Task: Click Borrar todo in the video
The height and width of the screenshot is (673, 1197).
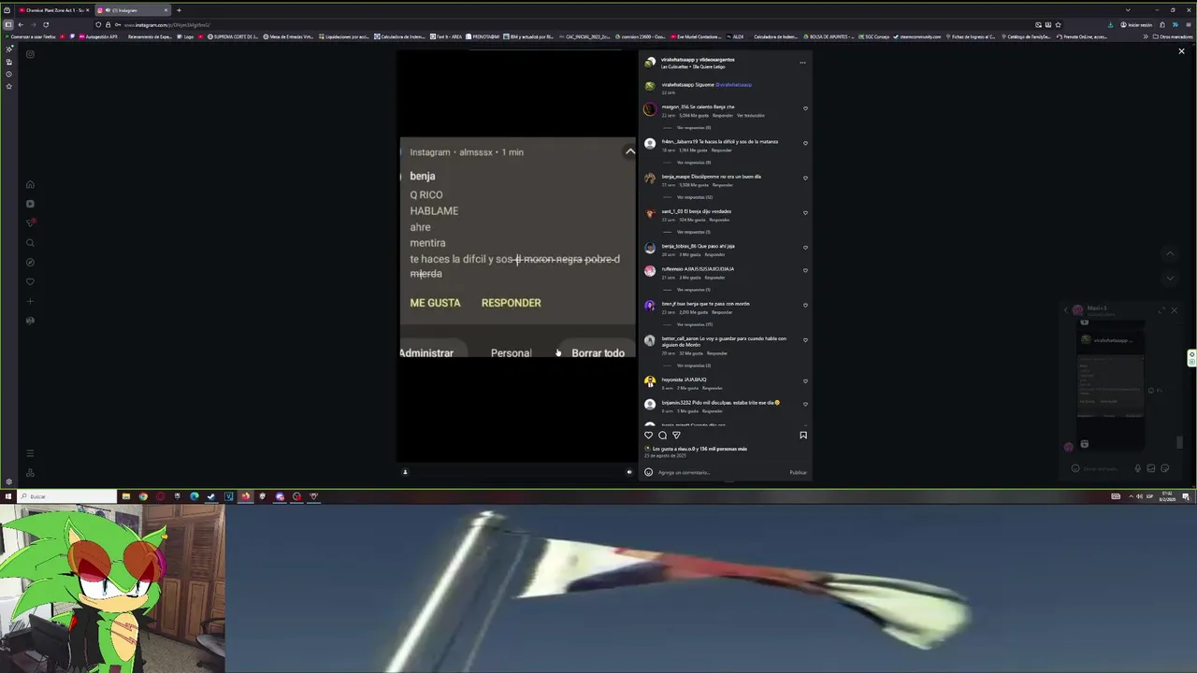Action: click(598, 353)
